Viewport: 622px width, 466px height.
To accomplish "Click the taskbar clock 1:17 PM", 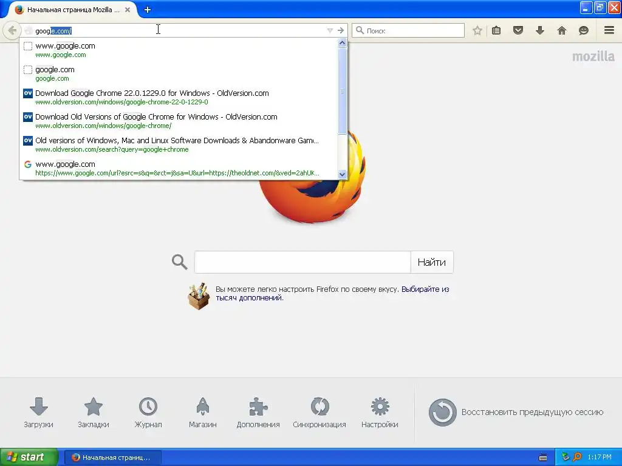I will (600, 457).
